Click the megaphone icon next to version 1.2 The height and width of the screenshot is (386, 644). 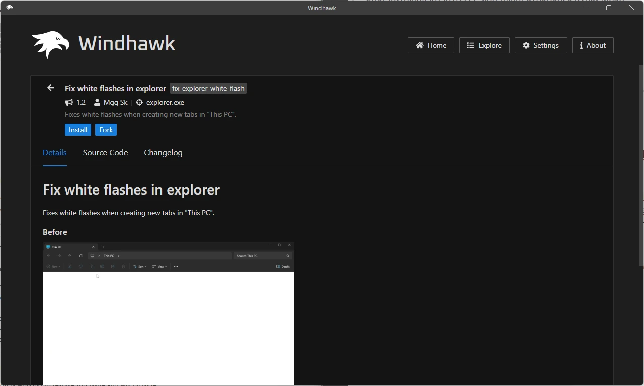[68, 102]
